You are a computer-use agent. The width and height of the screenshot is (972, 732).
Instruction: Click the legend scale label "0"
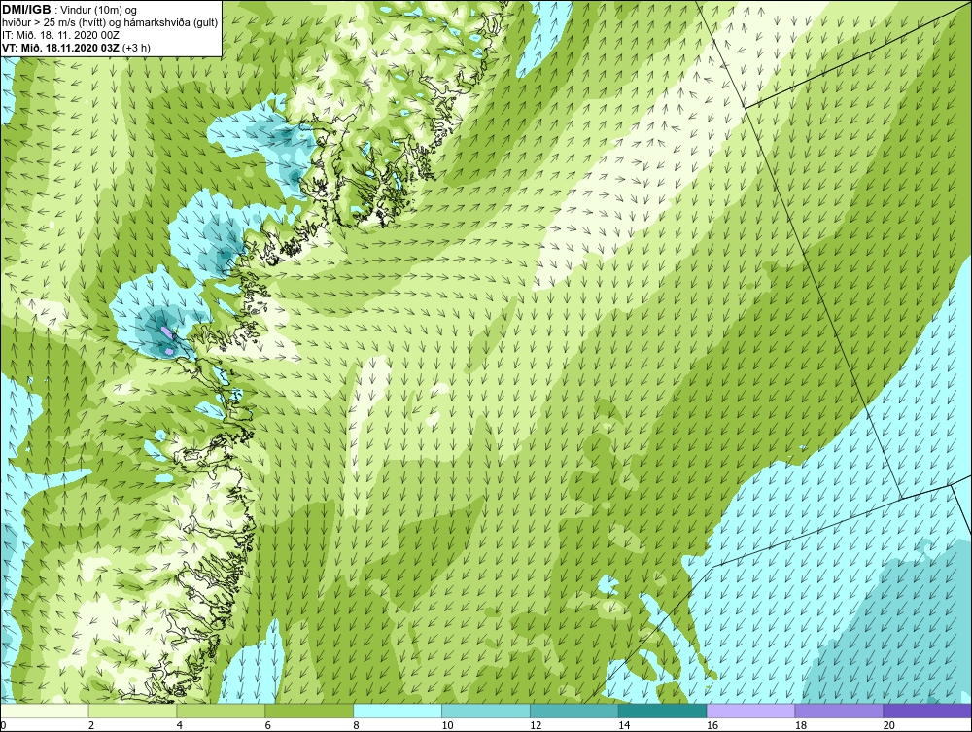[3, 725]
